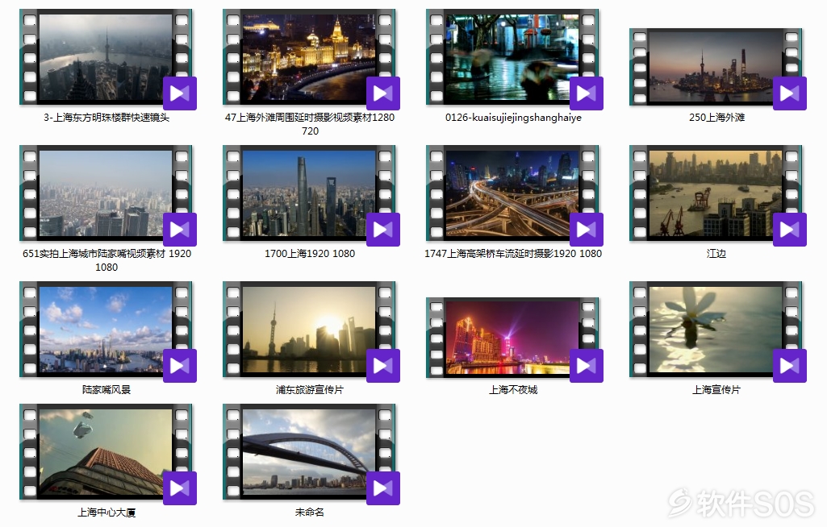The height and width of the screenshot is (527, 827).
Task: Click the play badge on 651实拍上海城市陆家嘴
Action: (180, 229)
